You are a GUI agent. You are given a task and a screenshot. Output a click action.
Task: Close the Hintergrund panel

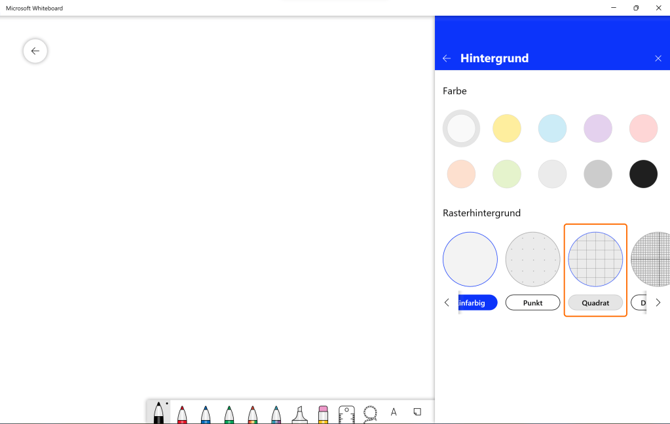(658, 58)
